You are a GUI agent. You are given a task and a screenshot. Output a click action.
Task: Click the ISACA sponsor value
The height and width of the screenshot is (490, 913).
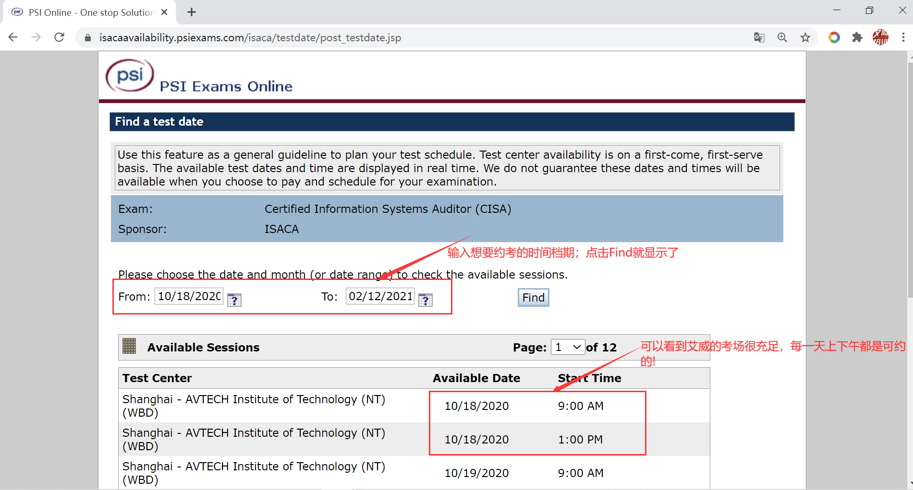(x=281, y=229)
